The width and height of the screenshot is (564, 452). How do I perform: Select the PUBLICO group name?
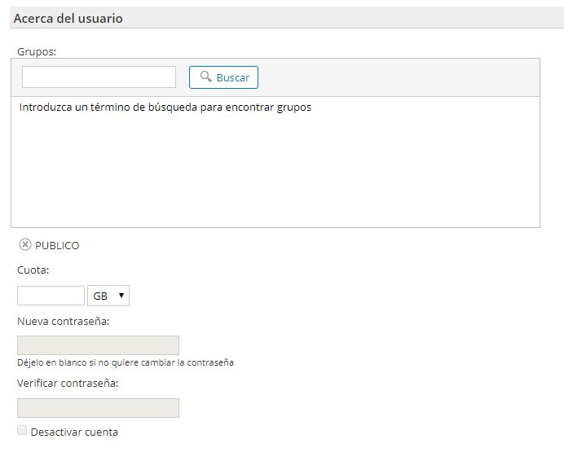pos(57,245)
